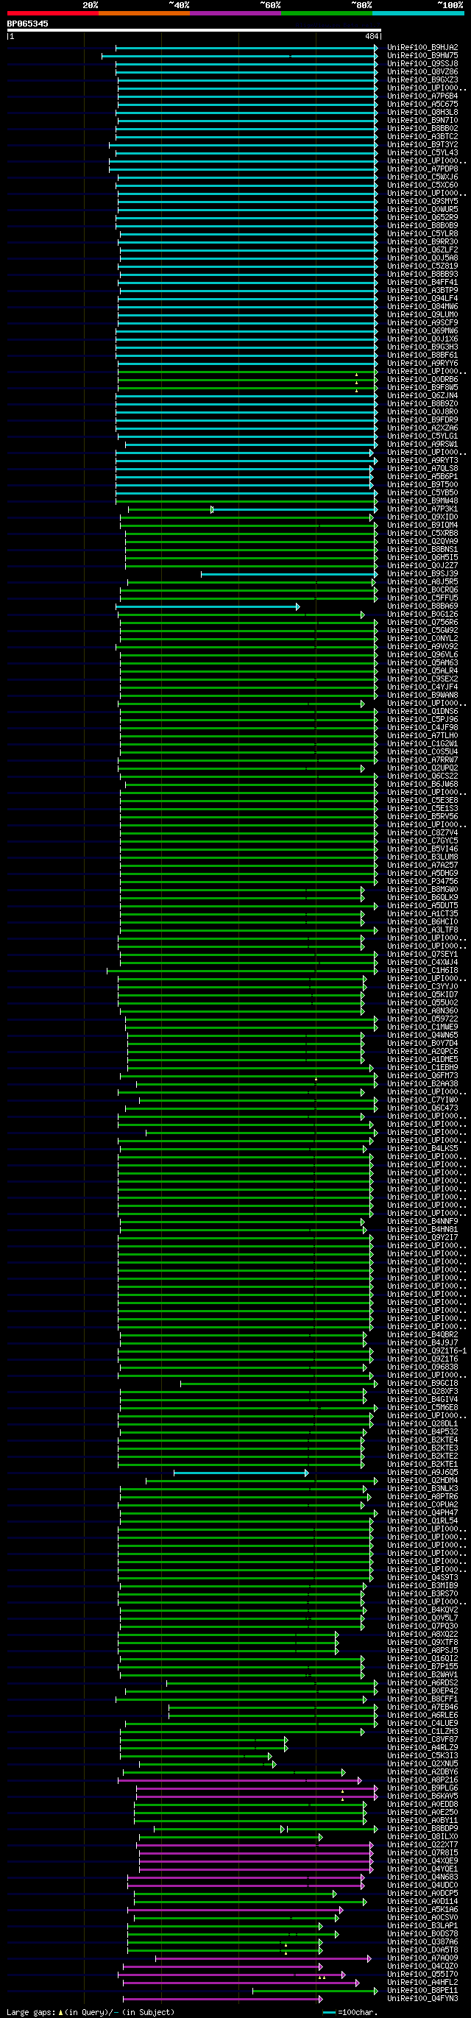Click the orange ~40% identity legend segment
This screenshot has width=471, height=2018.
coord(144,13)
